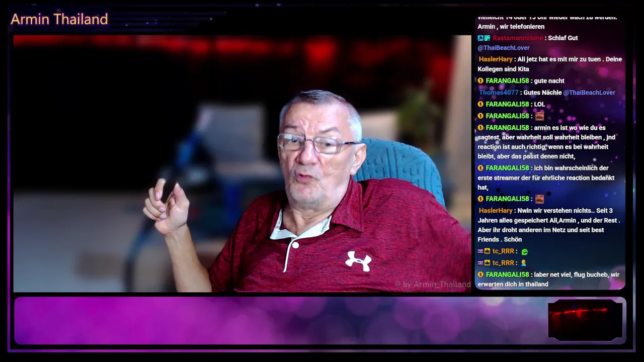This screenshot has width=644, height=362.
Task: Click the 'Armin Thailand' stream title
Action: point(59,19)
